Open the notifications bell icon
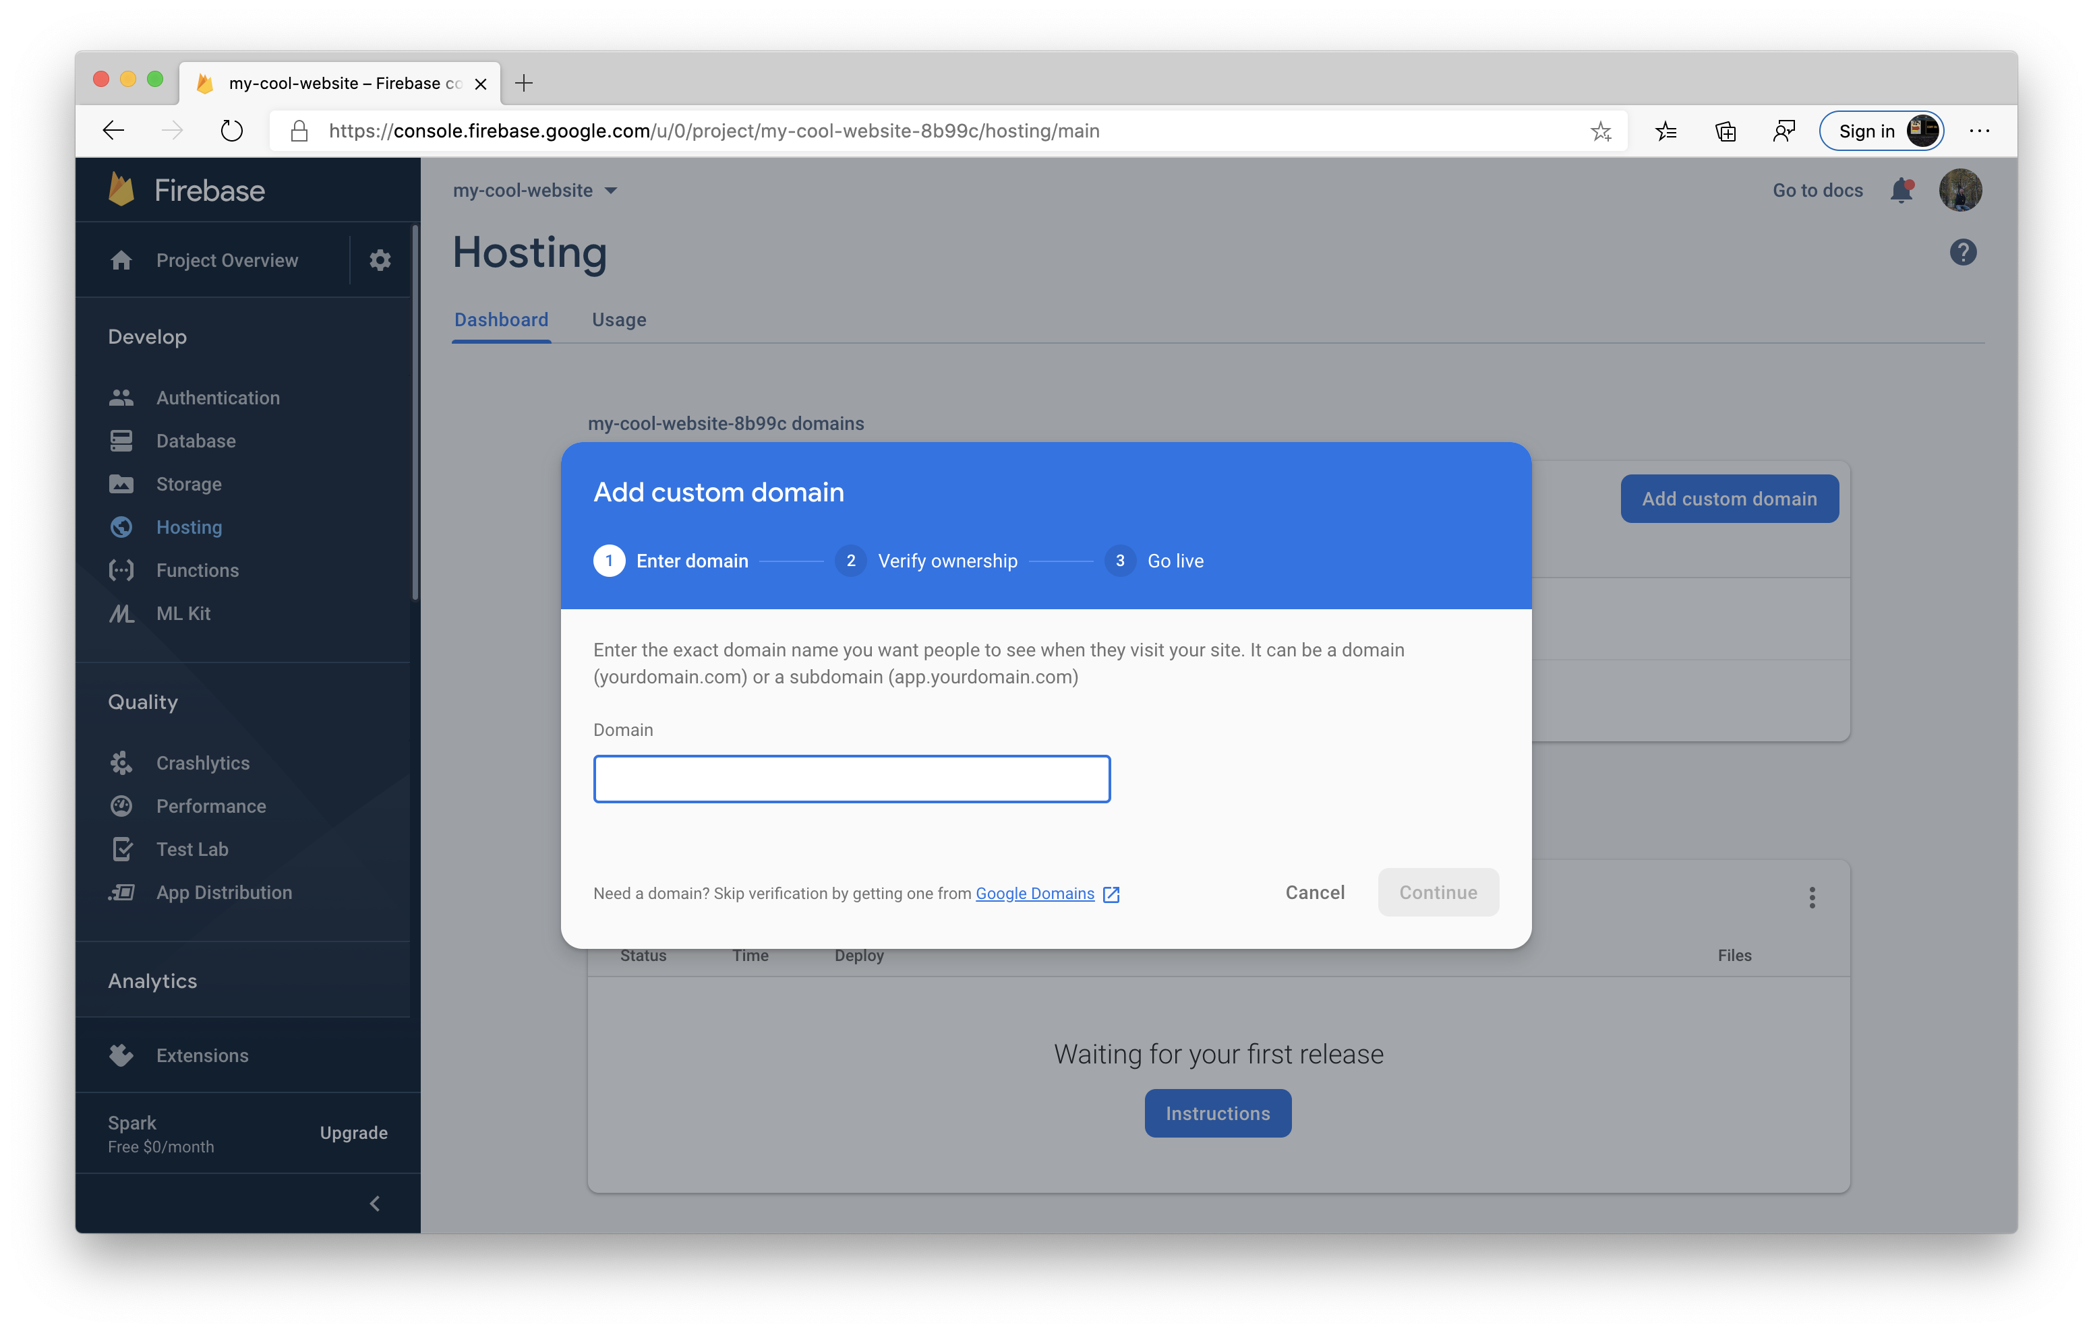 point(1901,190)
